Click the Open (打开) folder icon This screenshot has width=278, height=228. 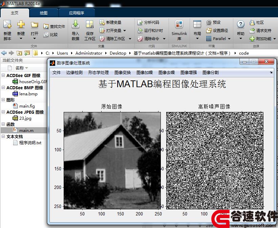tap(35, 25)
